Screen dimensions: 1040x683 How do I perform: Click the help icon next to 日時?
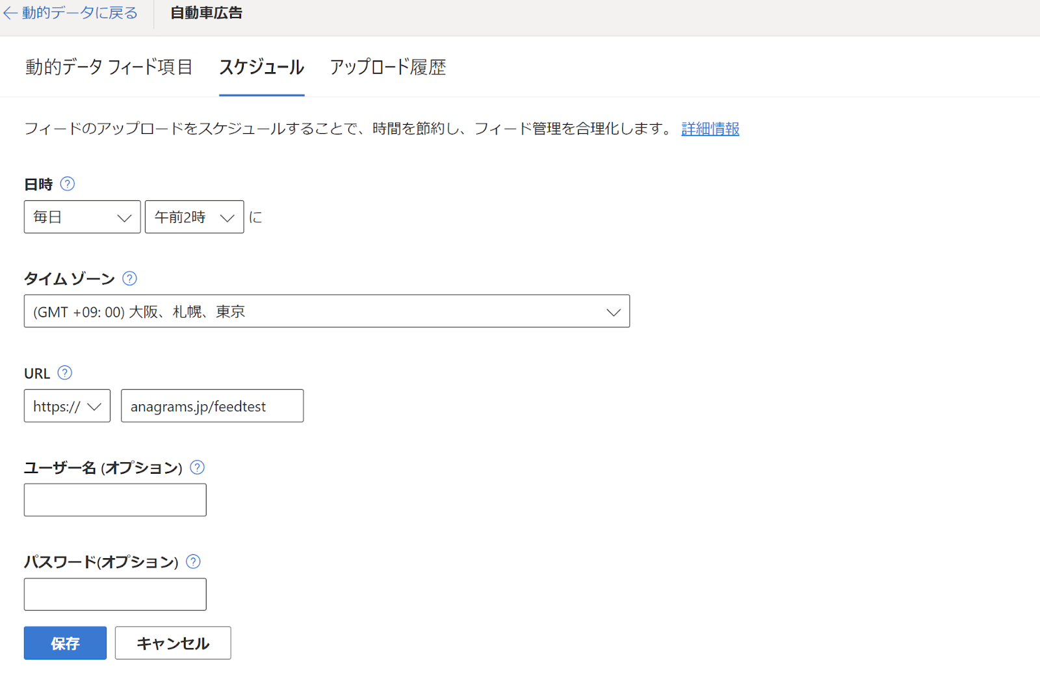click(67, 184)
